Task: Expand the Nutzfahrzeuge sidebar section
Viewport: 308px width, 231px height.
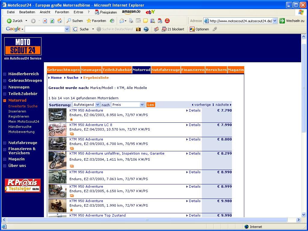Action: click(x=5, y=143)
